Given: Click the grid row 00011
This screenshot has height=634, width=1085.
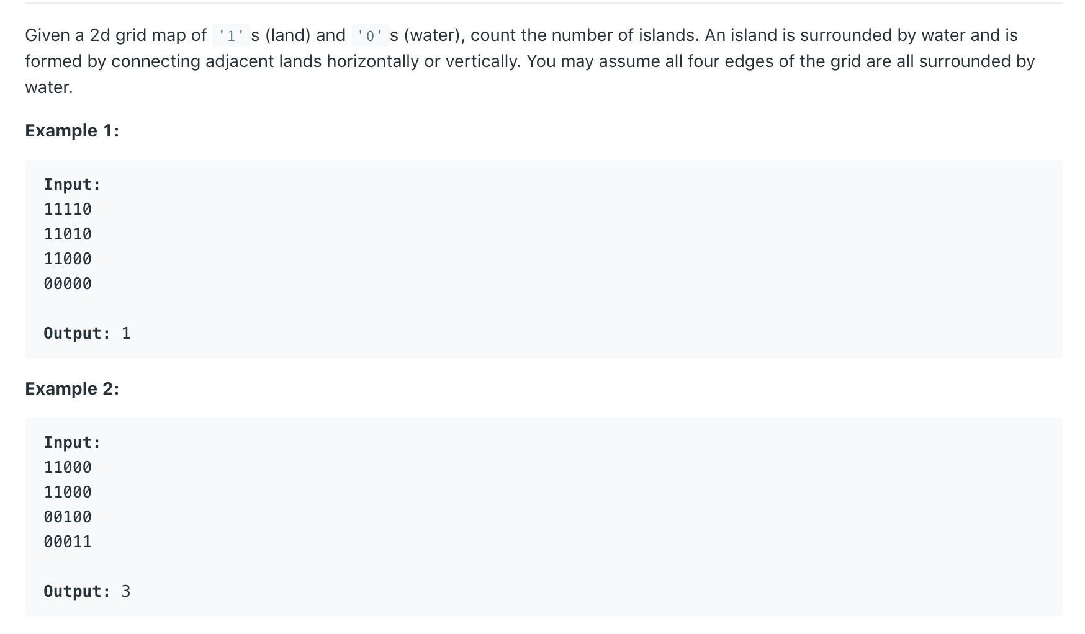Looking at the screenshot, I should coord(68,542).
